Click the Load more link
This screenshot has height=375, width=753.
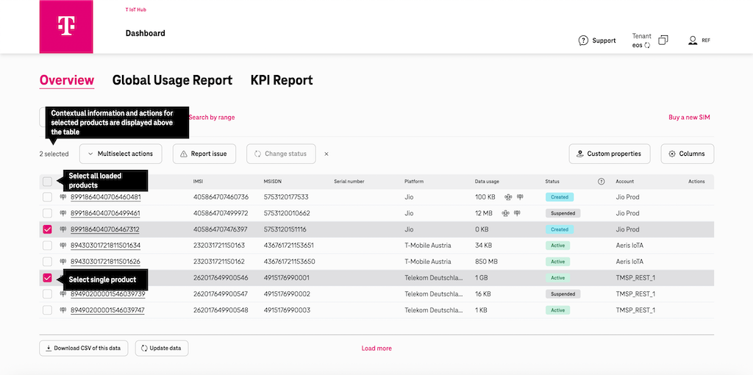376,349
